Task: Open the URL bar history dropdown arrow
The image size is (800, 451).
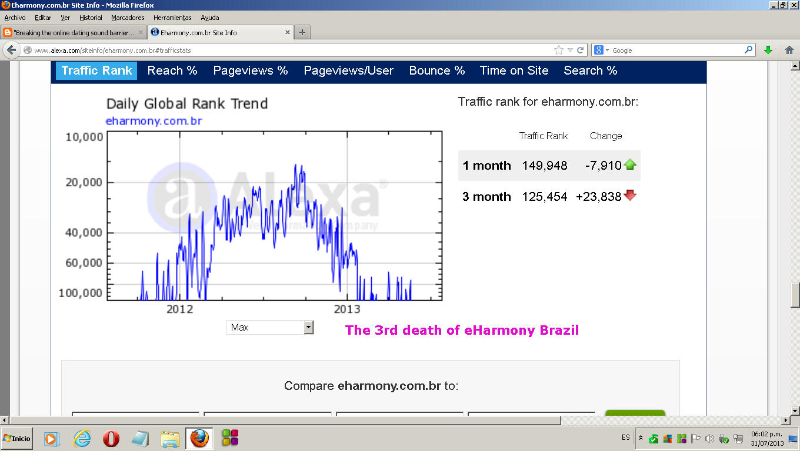Action: tap(570, 51)
